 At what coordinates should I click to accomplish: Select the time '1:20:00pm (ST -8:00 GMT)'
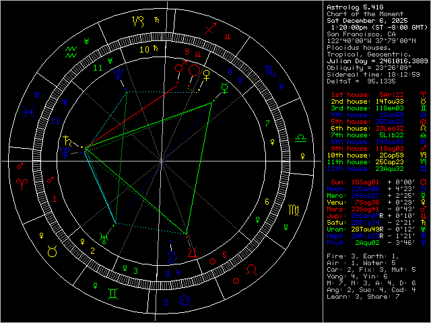380,28
